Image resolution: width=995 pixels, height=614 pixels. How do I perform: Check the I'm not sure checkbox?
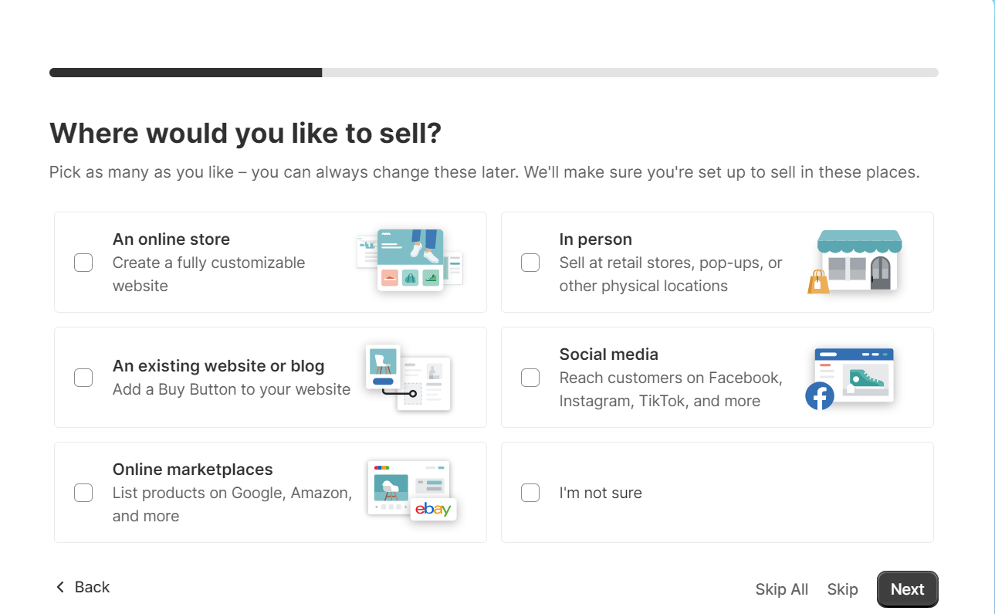[530, 493]
